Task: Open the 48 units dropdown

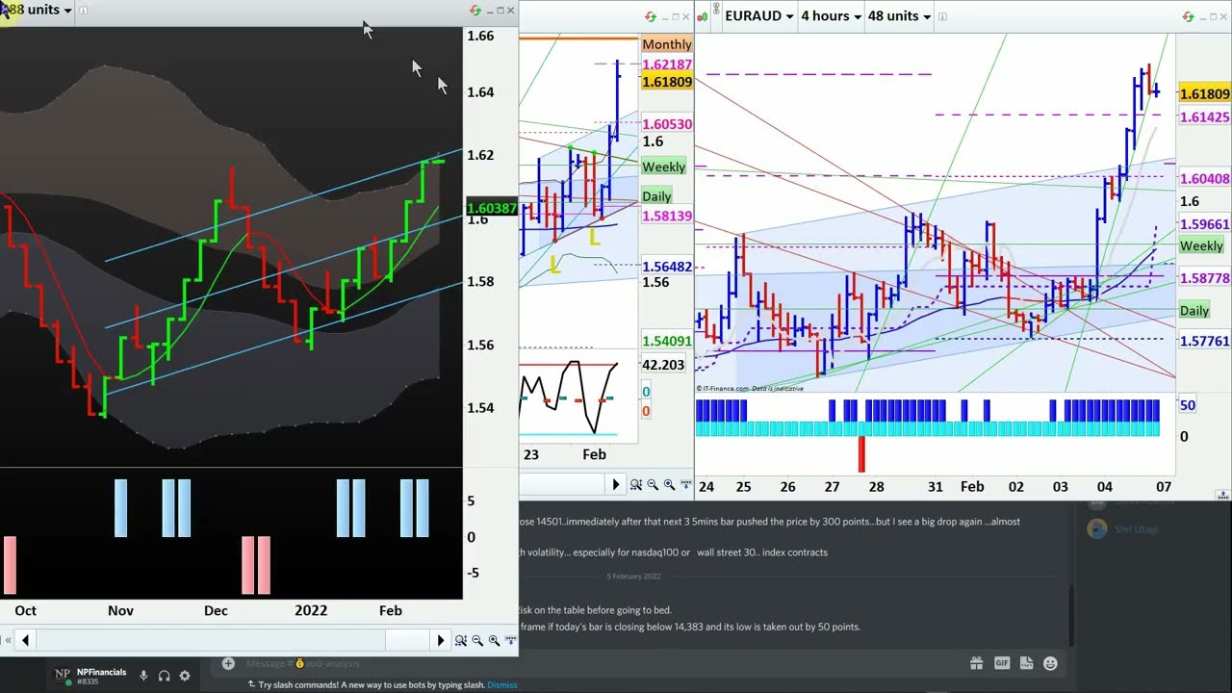Action: (x=900, y=16)
